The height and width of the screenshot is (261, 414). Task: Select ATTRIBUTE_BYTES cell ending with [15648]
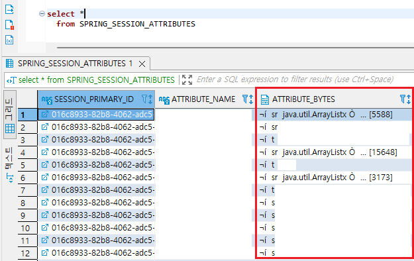pos(335,152)
